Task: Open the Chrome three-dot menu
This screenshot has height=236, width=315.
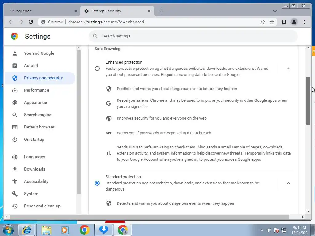Action: coord(304,22)
